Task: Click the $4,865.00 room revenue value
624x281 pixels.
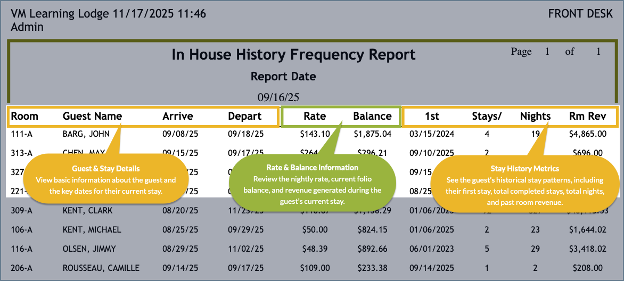Action: tap(588, 134)
